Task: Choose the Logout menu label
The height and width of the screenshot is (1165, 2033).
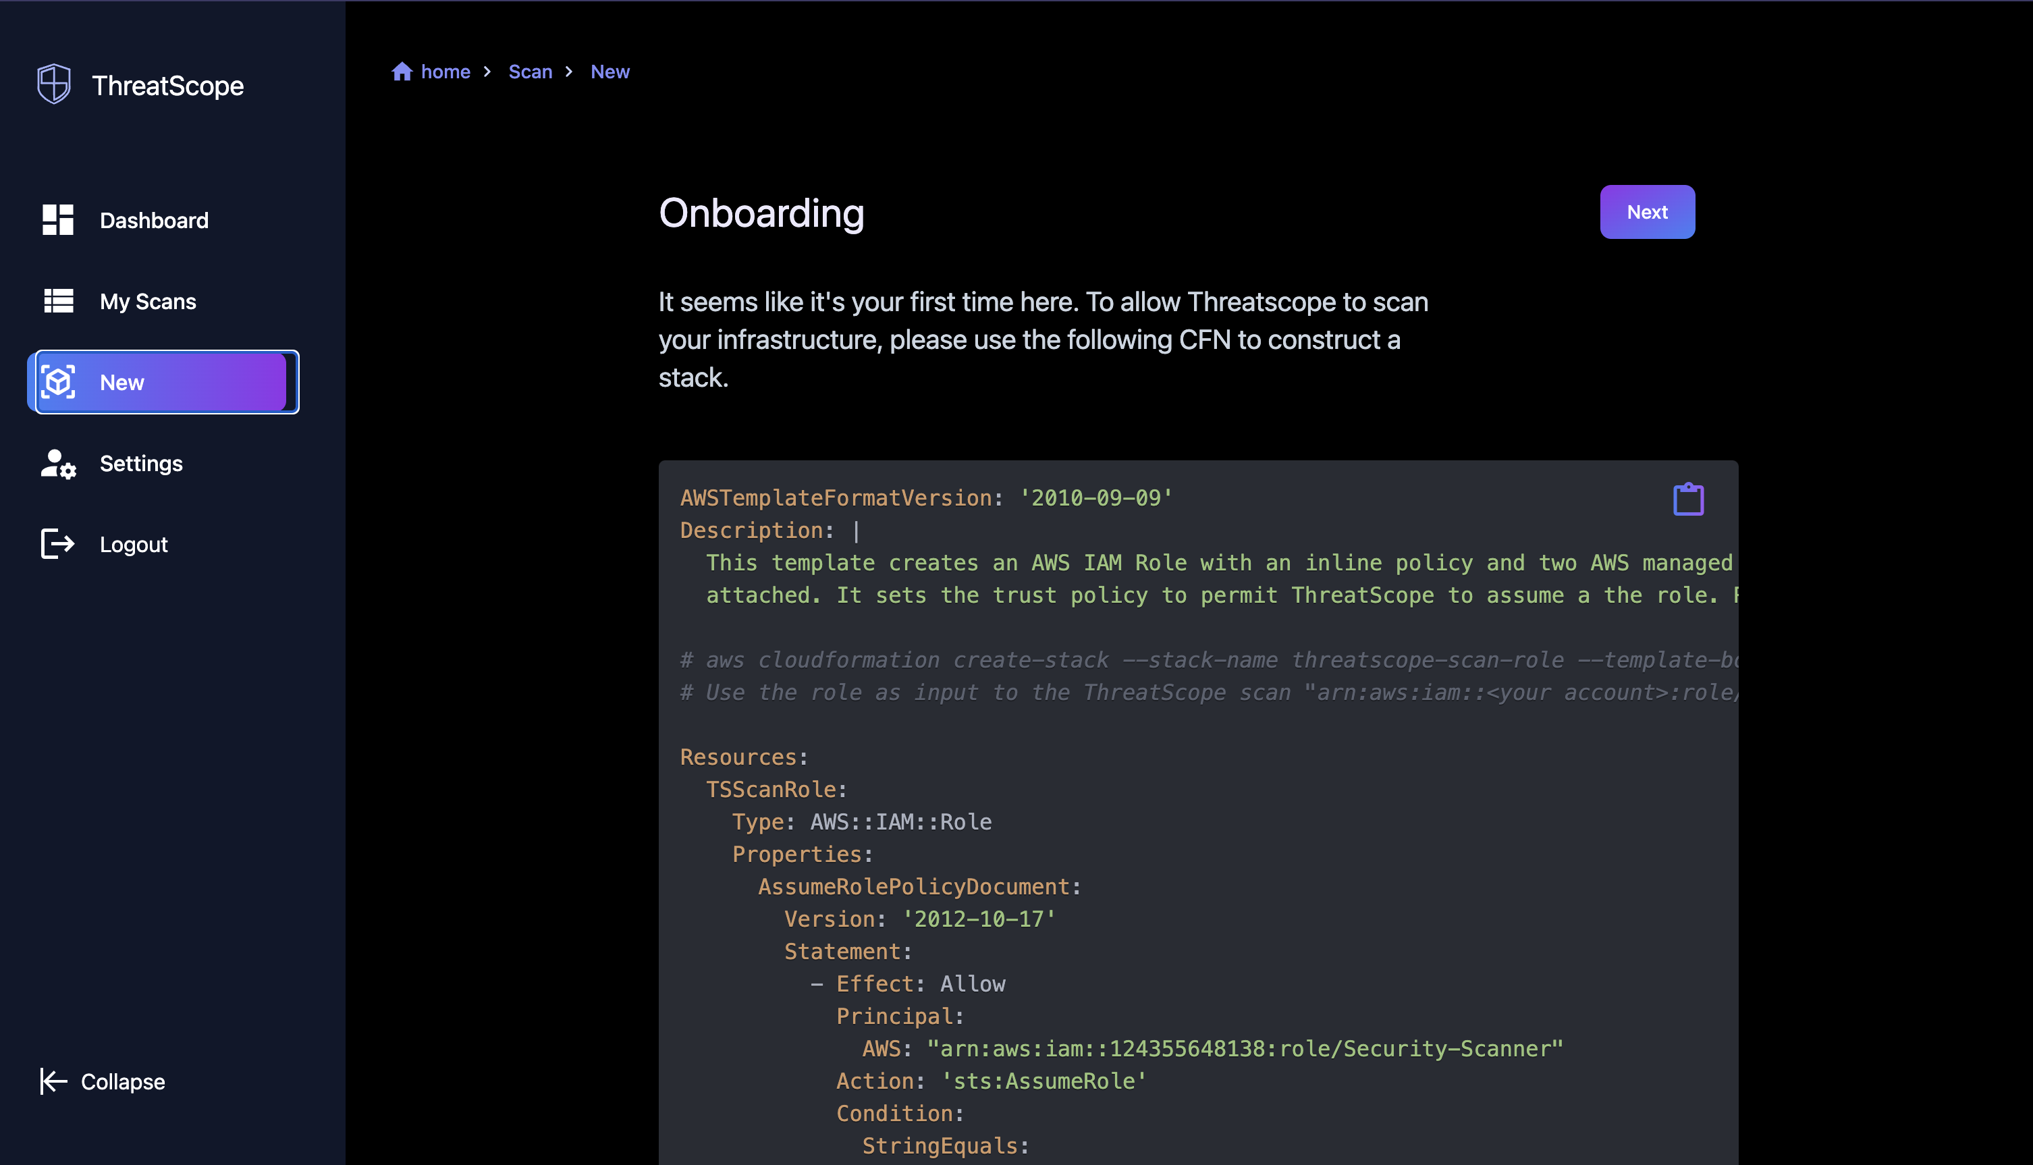Action: click(134, 545)
